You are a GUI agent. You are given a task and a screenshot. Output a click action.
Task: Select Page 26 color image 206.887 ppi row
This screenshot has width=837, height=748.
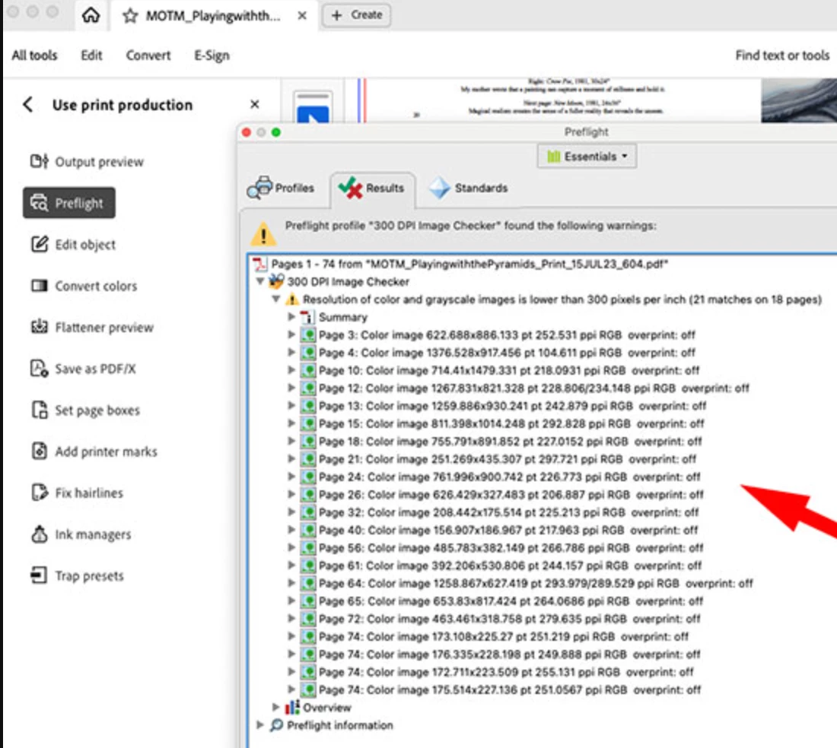point(511,494)
